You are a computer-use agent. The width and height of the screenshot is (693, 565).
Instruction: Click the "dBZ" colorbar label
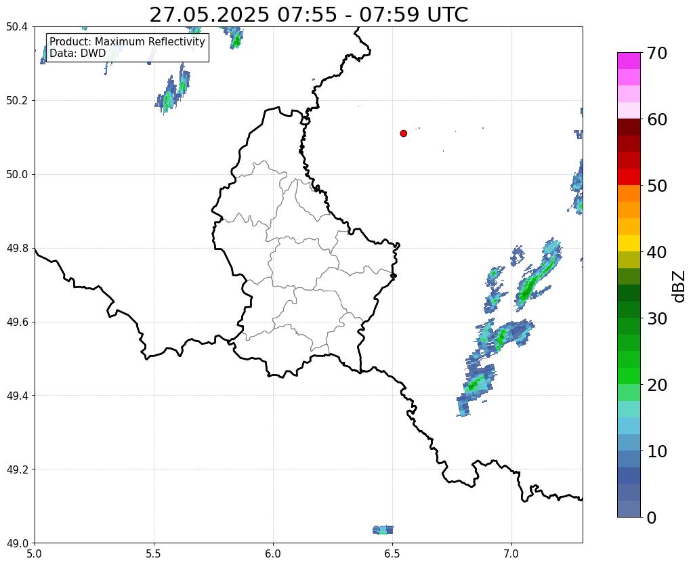(679, 286)
